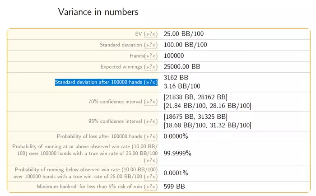
Task: Click the highlighted Standard deviation after 100000 hands label
Action: (x=99, y=82)
